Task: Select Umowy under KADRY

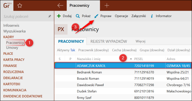Action: (12, 48)
